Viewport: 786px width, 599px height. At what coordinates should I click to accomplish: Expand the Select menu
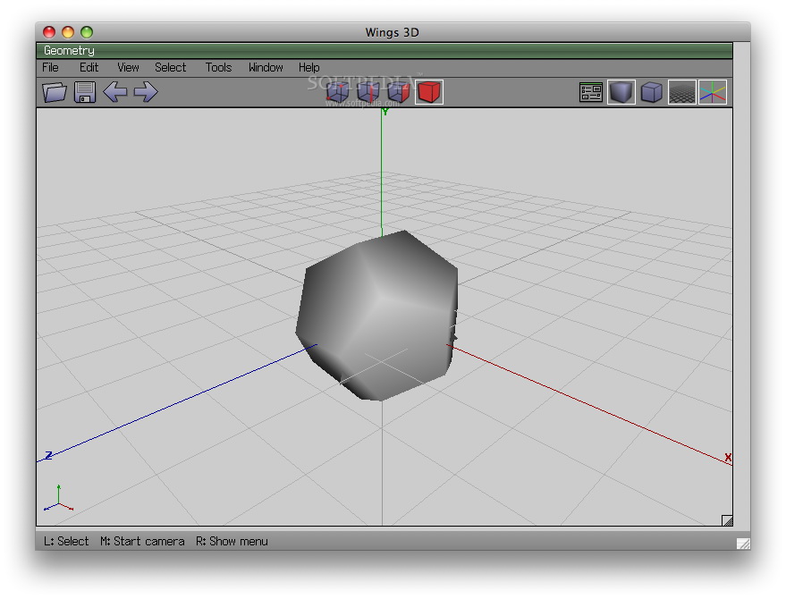tap(170, 67)
